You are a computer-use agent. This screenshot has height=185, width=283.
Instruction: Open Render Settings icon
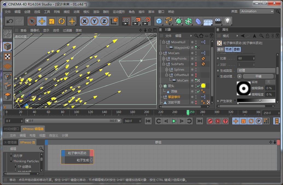(146, 21)
